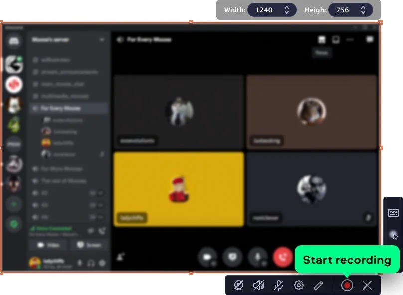Close the recorder toolbar with the X icon
This screenshot has height=295, width=403.
[x=367, y=285]
